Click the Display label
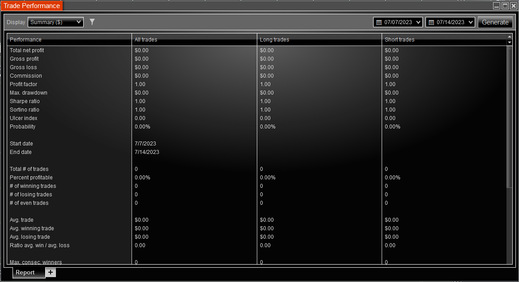The image size is (519, 282). [16, 22]
